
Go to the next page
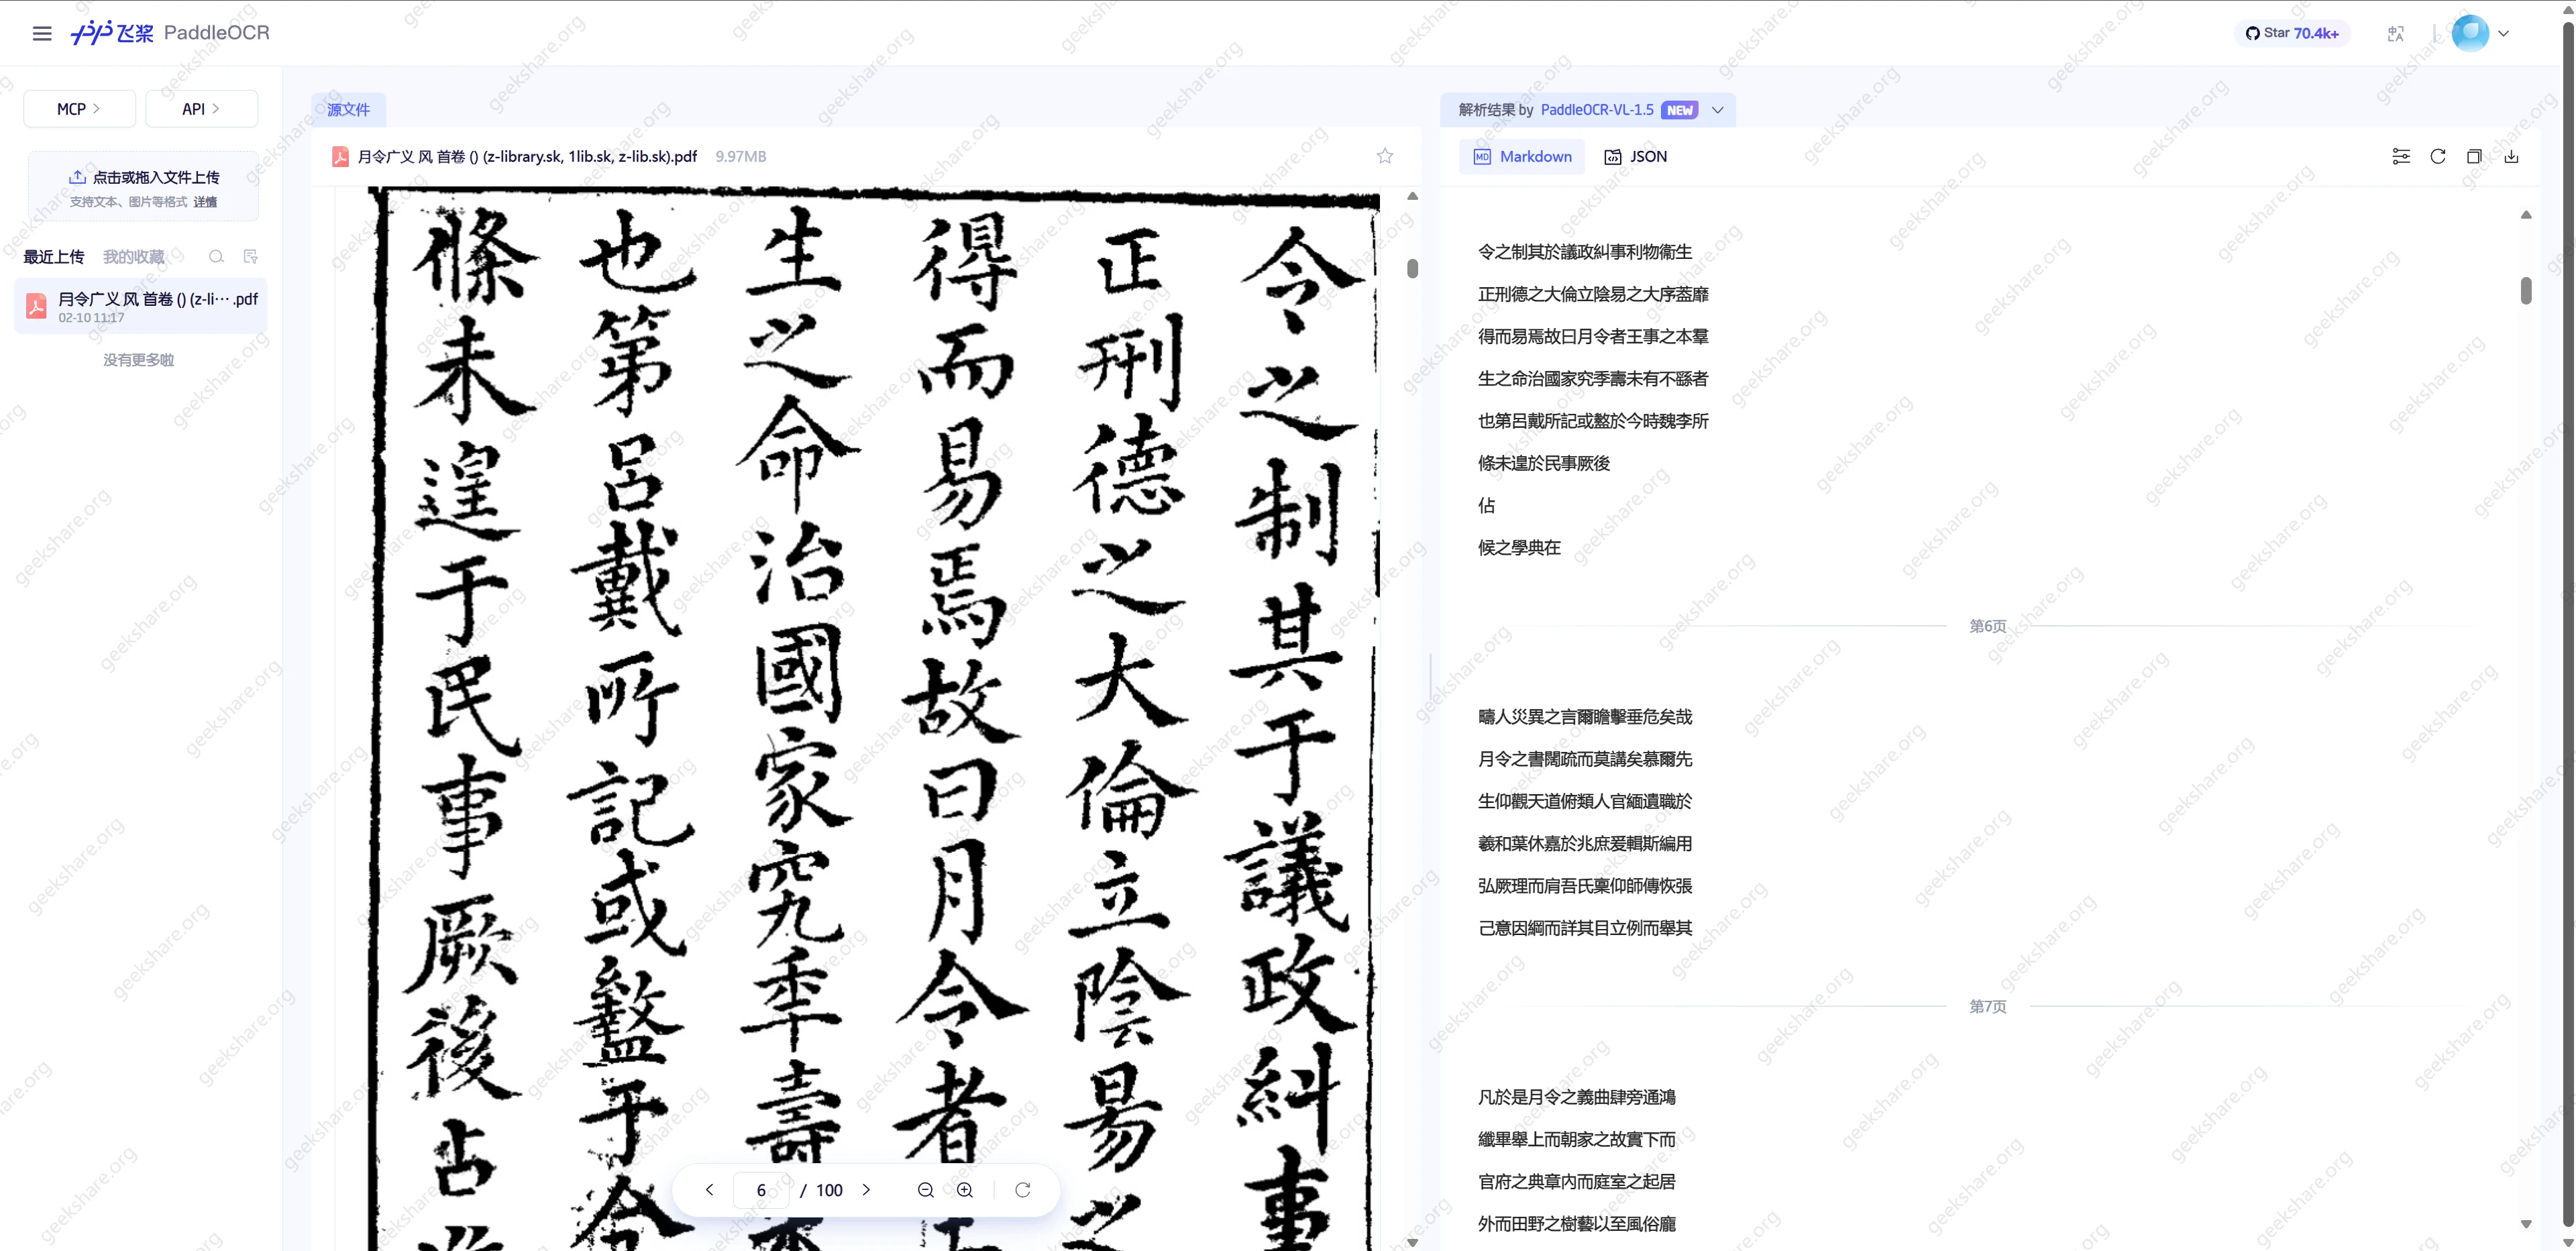(866, 1190)
